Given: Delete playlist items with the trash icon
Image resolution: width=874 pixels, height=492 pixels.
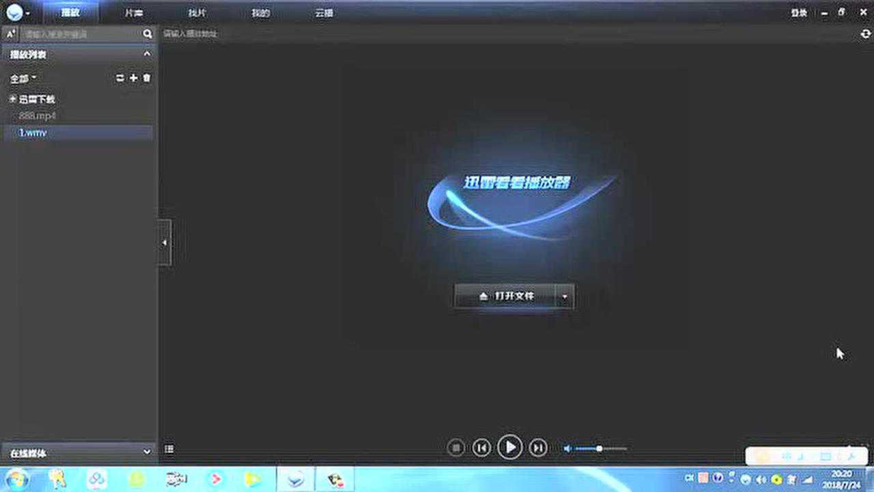Looking at the screenshot, I should point(146,79).
